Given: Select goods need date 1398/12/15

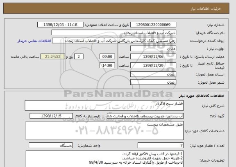Looking at the screenshot, I should tap(51, 116).
